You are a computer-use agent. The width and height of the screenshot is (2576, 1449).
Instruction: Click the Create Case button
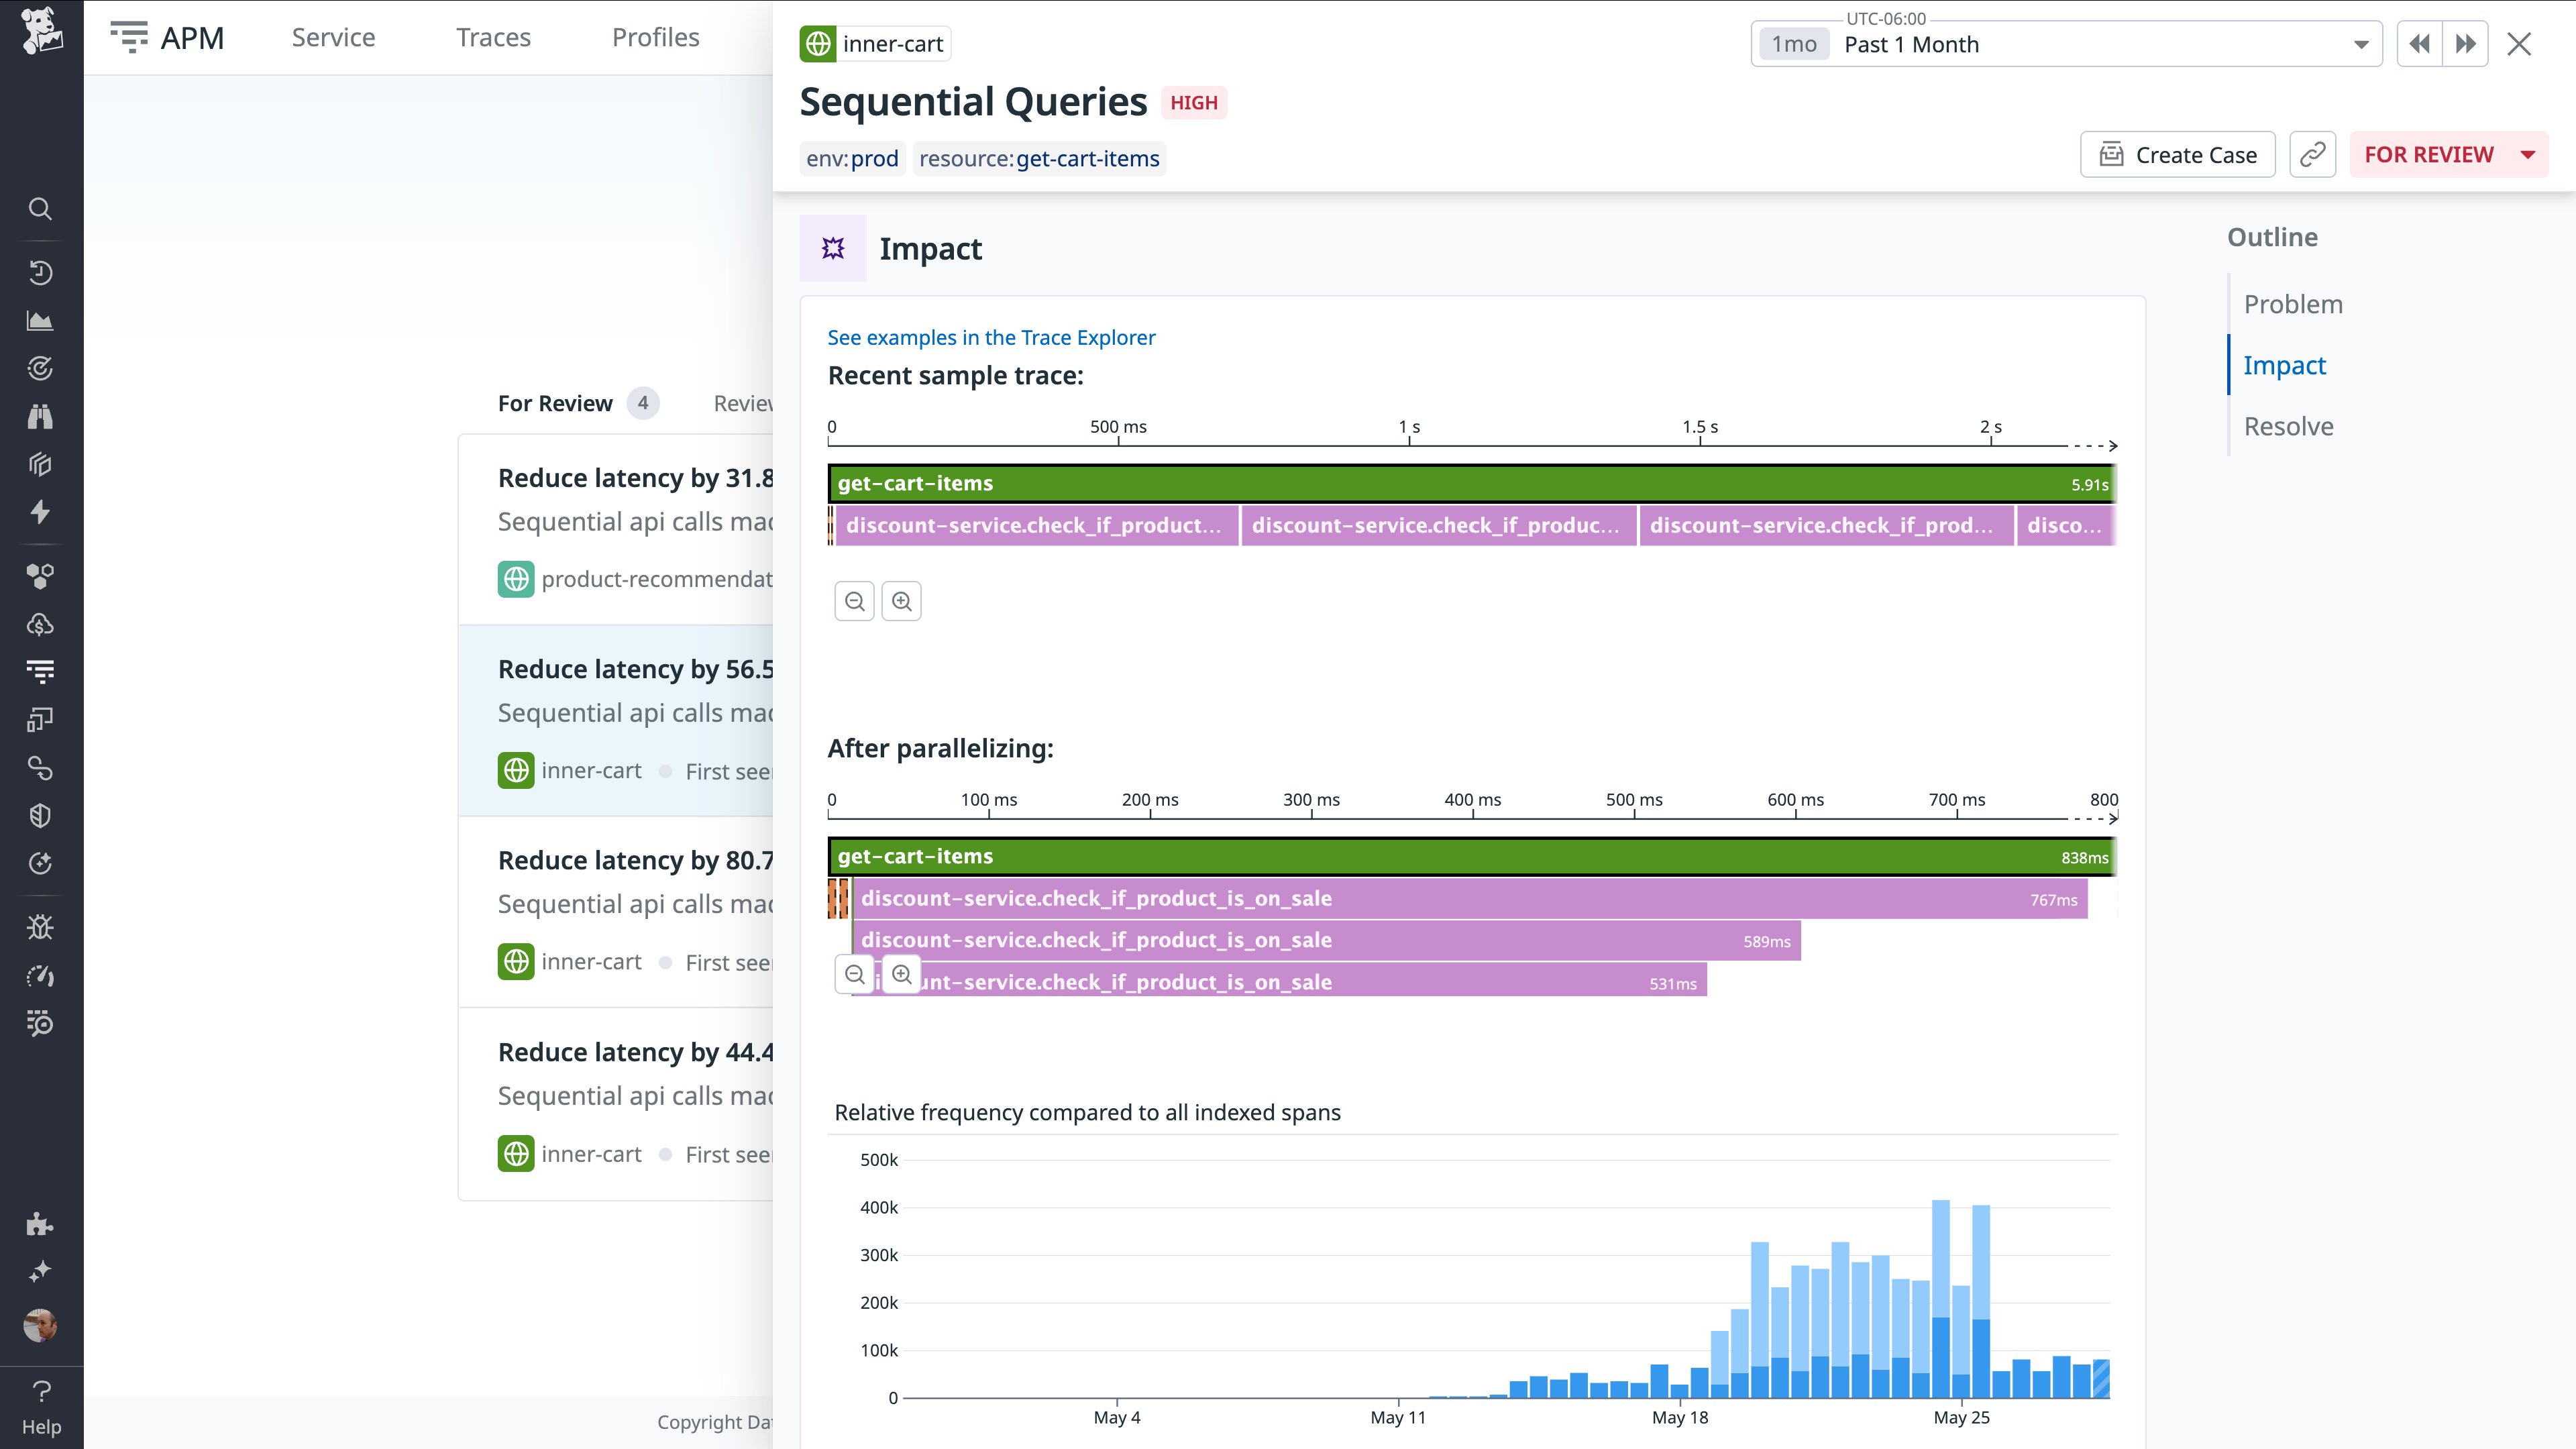click(2177, 154)
